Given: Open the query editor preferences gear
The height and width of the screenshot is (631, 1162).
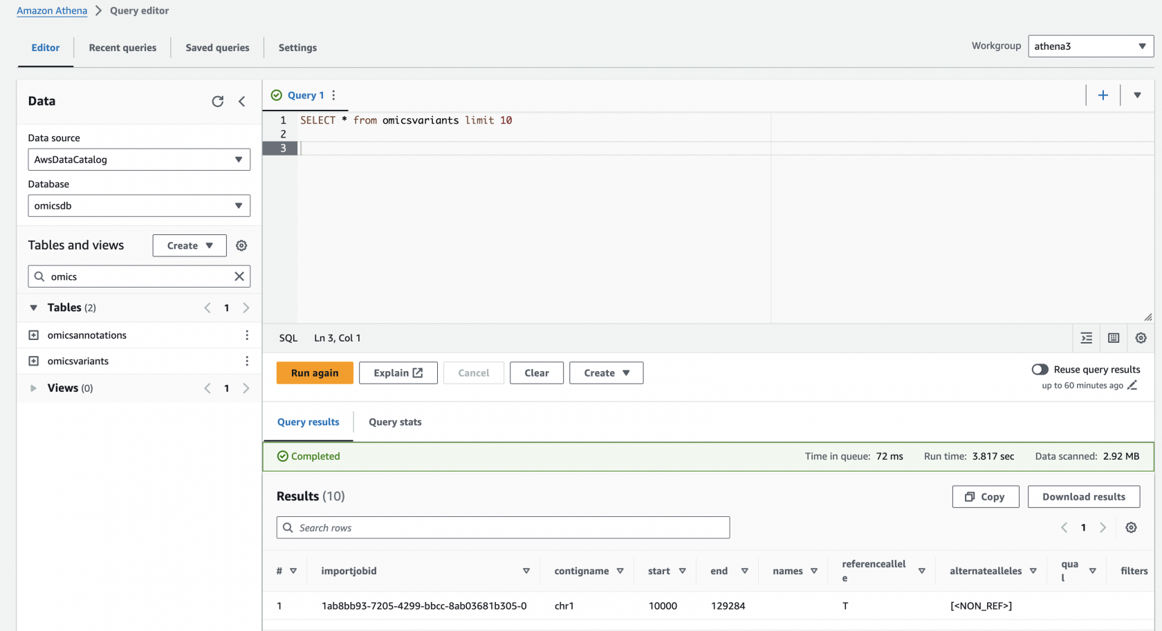Looking at the screenshot, I should point(1141,338).
